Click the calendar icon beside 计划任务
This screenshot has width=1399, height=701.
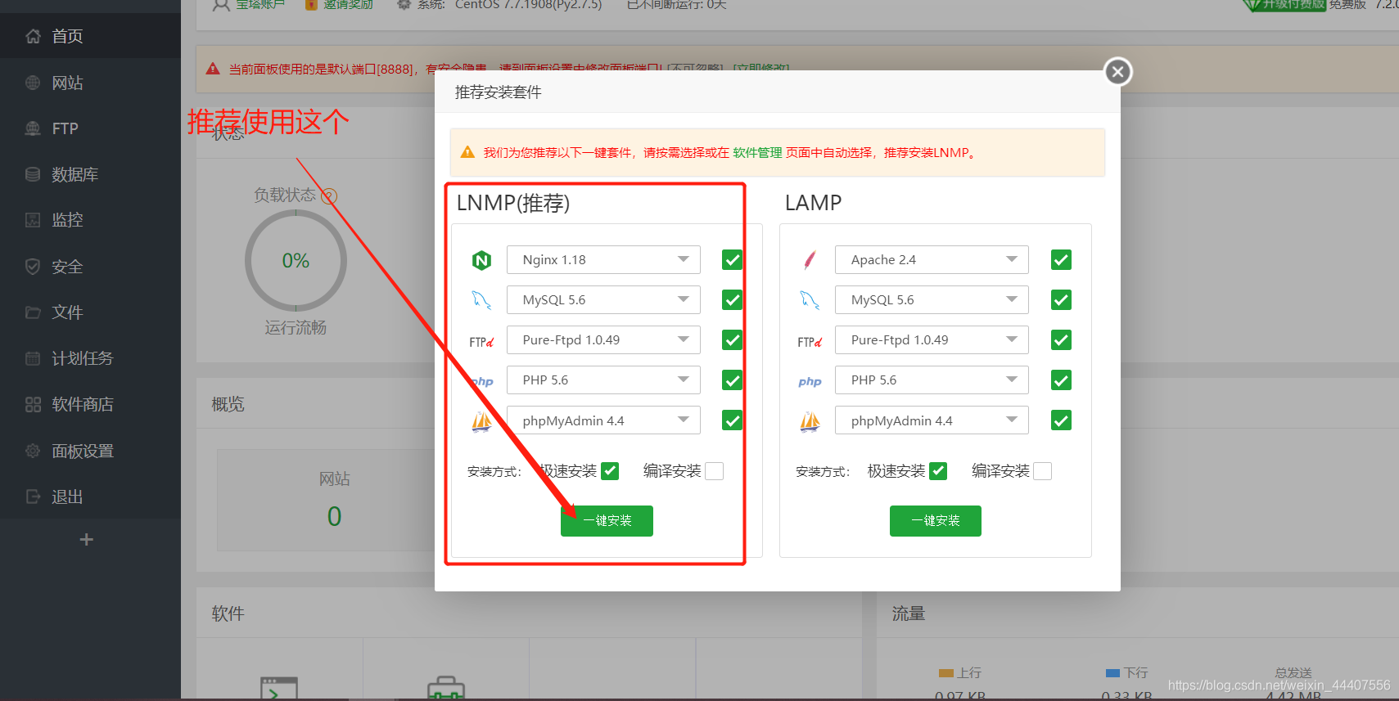(x=33, y=358)
